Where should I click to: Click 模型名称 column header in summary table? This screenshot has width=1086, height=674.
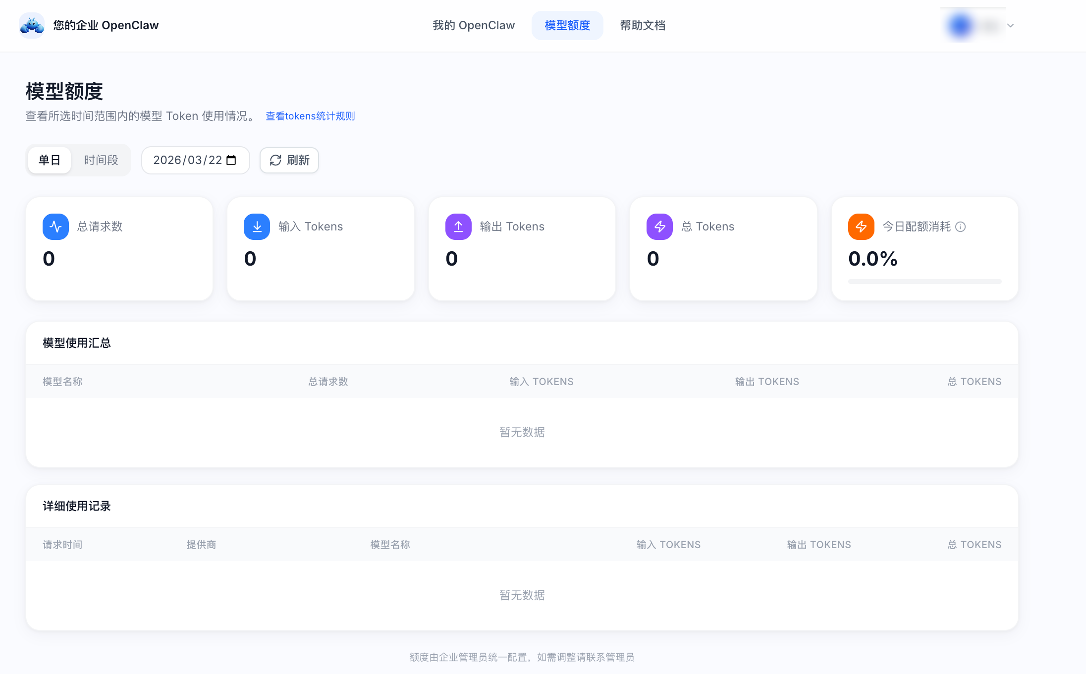click(62, 382)
